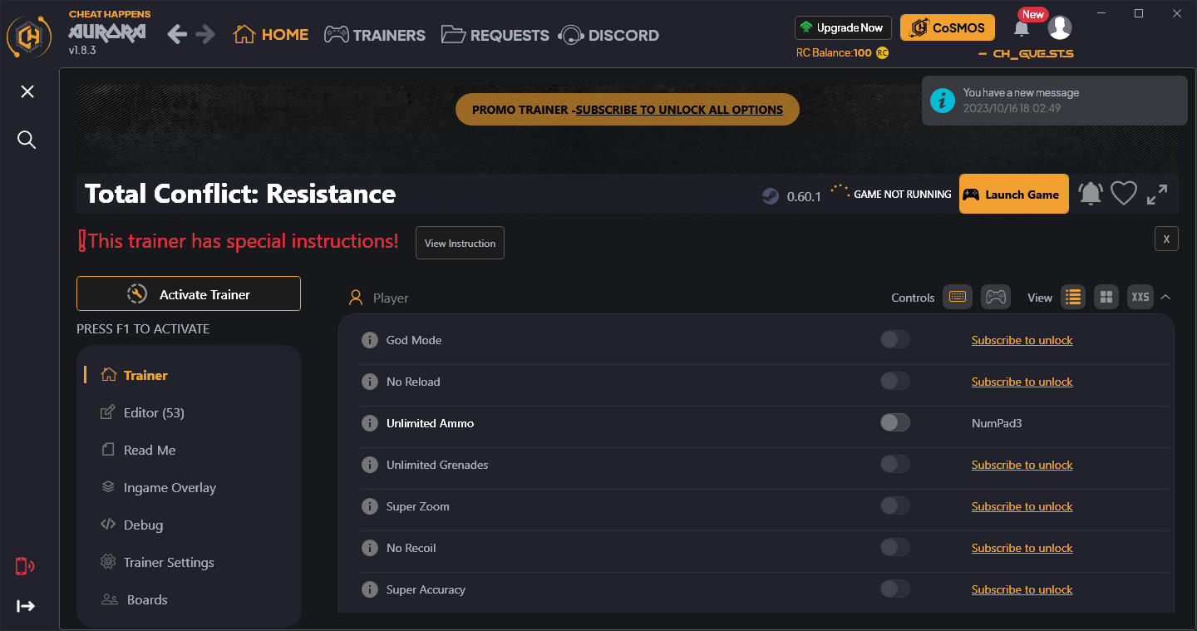Add Total Conflict: Resistance to favorites
Image resolution: width=1197 pixels, height=631 pixels.
point(1123,193)
